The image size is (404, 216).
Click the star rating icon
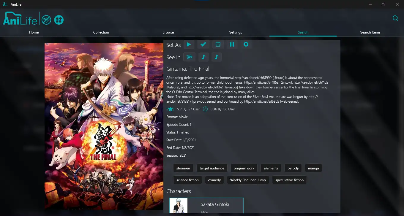coord(171,109)
